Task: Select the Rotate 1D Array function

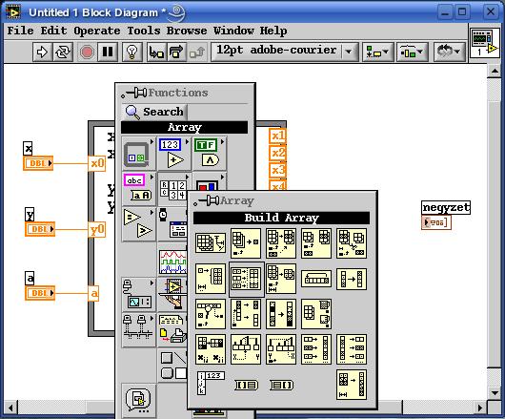Action: [316, 279]
